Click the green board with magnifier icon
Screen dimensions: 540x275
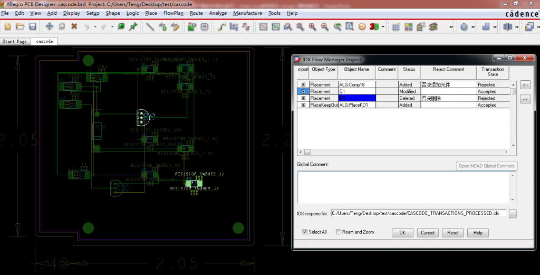tap(192, 26)
